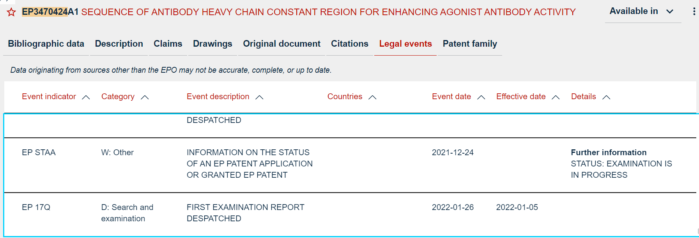Open the three-dot more options menu

pyautogui.click(x=694, y=11)
